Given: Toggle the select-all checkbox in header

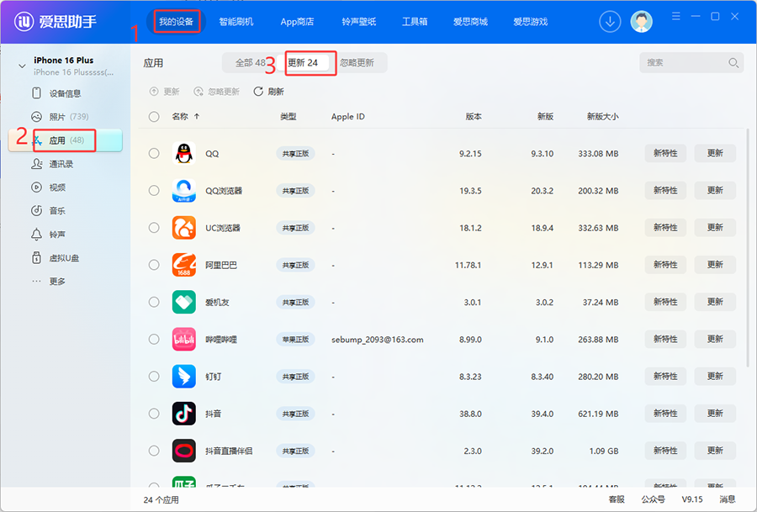Looking at the screenshot, I should click(154, 117).
